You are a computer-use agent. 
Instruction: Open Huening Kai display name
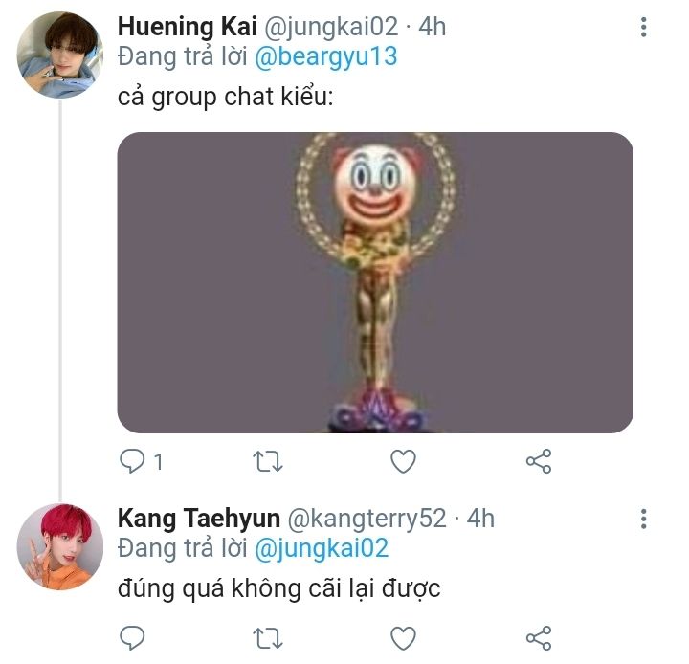click(188, 27)
